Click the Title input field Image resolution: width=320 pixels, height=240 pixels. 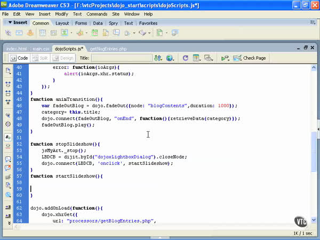(x=121, y=58)
